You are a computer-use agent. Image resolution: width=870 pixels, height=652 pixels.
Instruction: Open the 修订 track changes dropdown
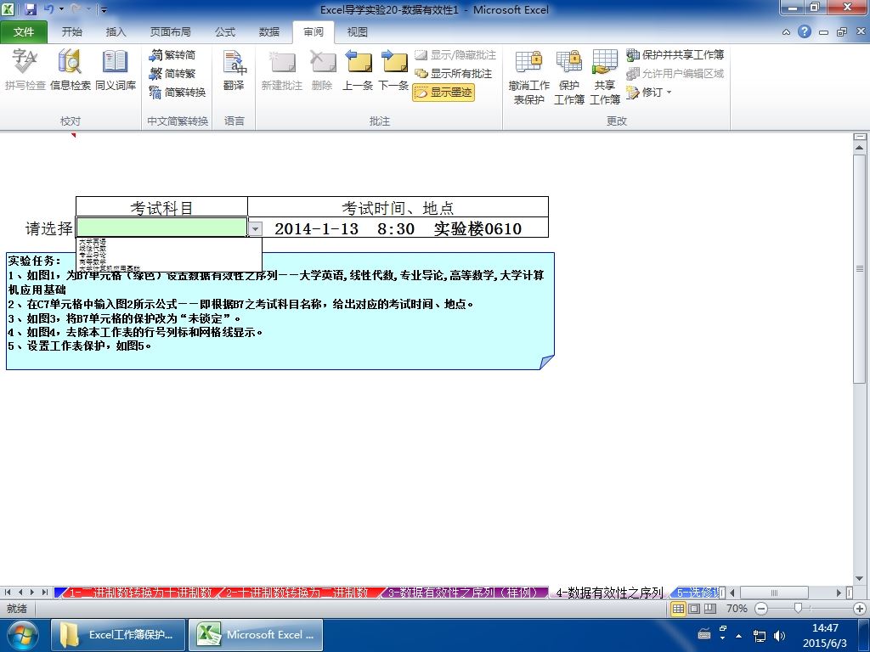648,92
